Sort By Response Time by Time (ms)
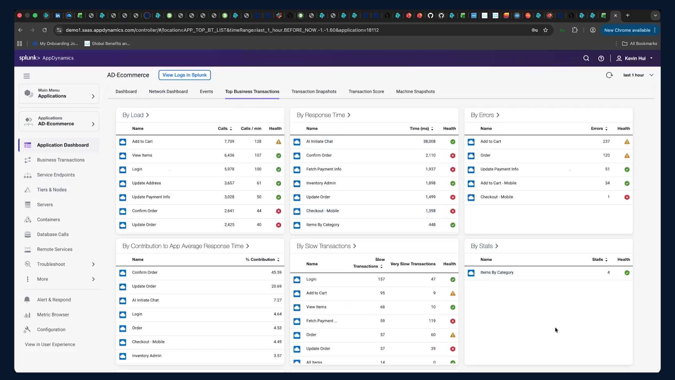Image resolution: width=675 pixels, height=380 pixels. click(422, 129)
